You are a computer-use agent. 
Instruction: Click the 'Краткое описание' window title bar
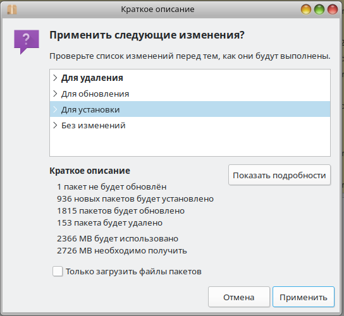tap(157, 9)
